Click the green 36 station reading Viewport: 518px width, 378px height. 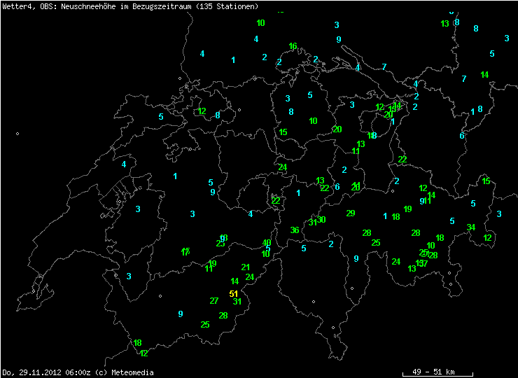point(295,230)
